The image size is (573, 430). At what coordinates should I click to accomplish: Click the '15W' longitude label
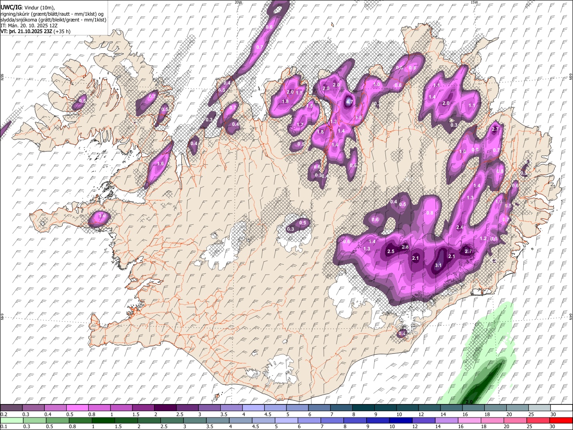click(x=474, y=2)
